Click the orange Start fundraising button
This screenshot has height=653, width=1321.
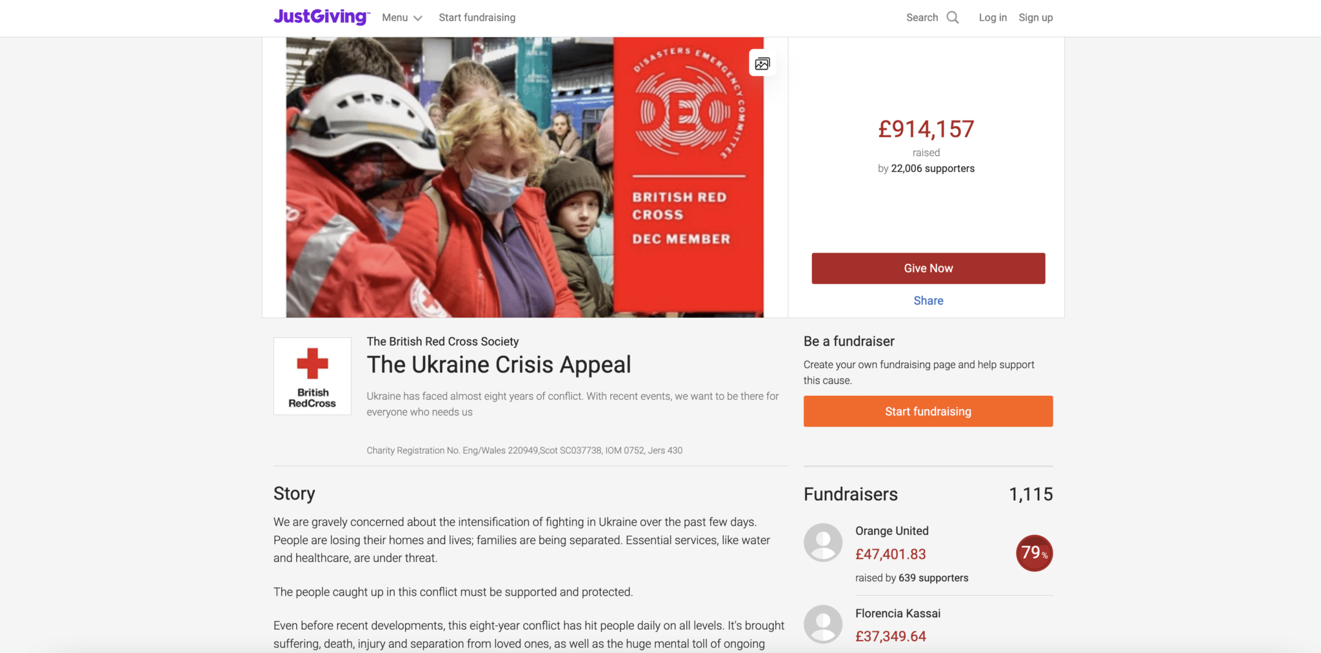(x=928, y=411)
